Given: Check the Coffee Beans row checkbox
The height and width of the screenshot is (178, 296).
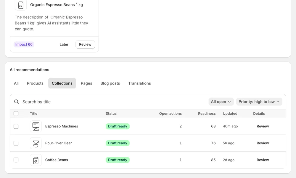Looking at the screenshot, I should pyautogui.click(x=16, y=160).
